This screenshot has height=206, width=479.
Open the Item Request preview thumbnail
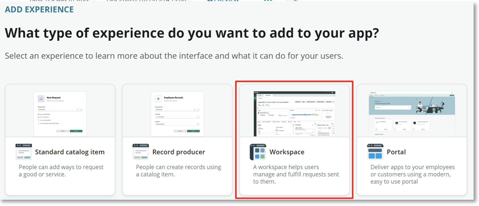tap(60, 114)
